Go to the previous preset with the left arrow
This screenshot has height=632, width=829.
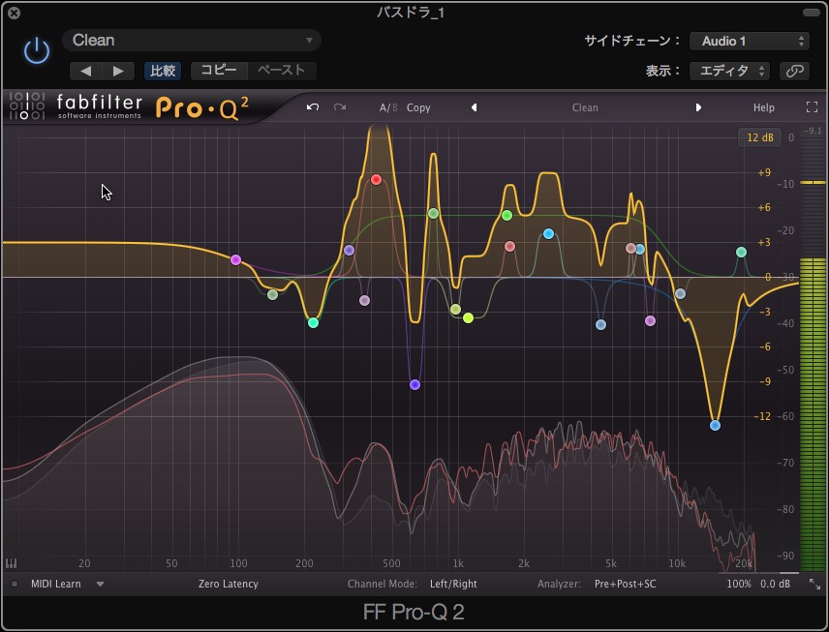coord(85,71)
